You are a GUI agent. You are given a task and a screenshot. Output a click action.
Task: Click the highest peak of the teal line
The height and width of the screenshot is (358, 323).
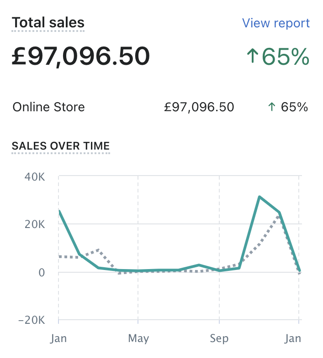coord(259,197)
